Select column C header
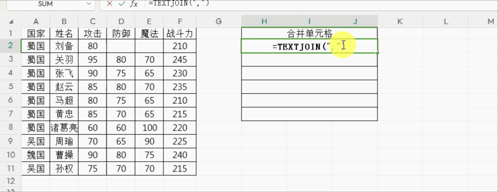 (93, 21)
